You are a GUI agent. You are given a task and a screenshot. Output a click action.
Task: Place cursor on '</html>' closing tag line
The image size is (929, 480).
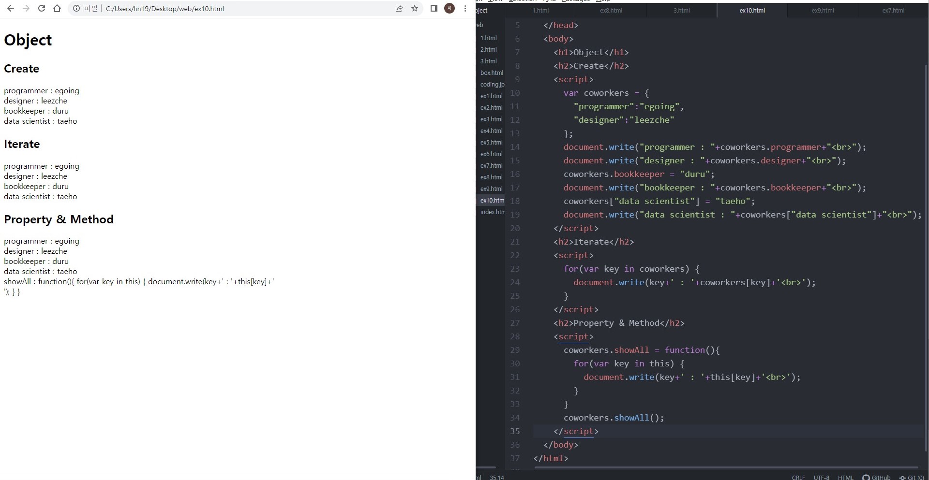click(551, 458)
